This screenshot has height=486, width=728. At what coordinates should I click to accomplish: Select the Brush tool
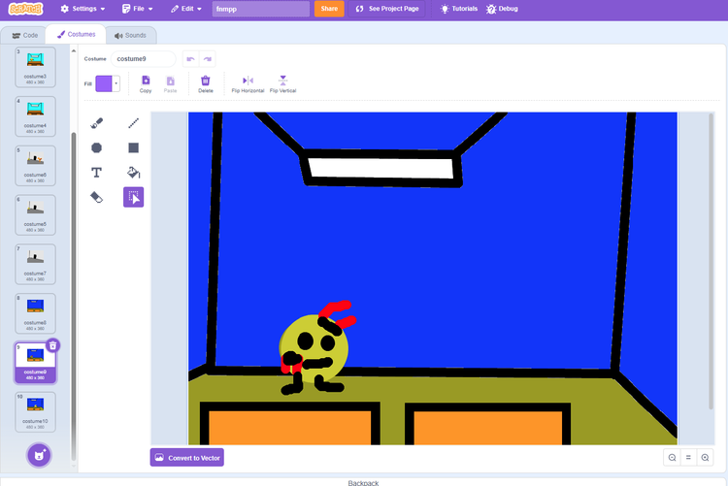[96, 123]
